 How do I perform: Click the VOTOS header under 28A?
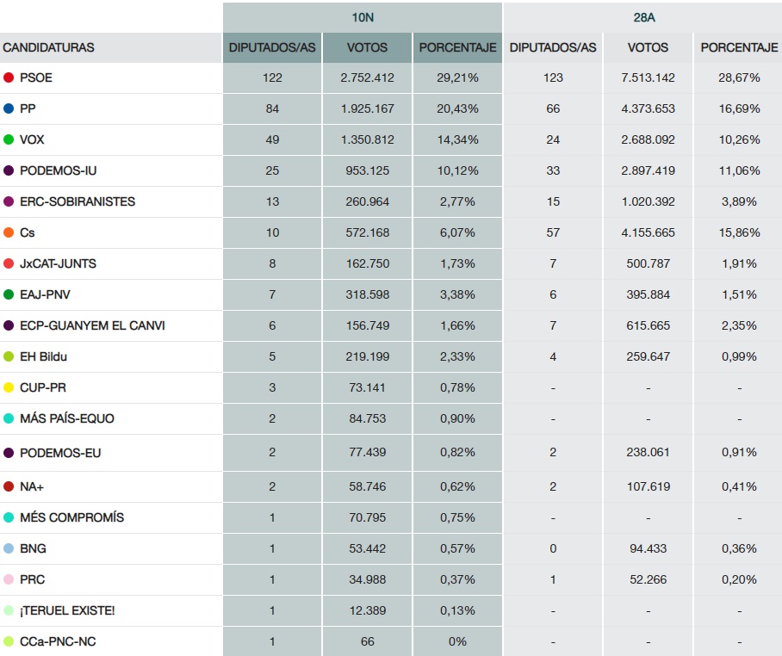click(648, 48)
